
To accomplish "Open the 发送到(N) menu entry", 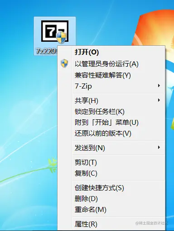I will point(111,148).
